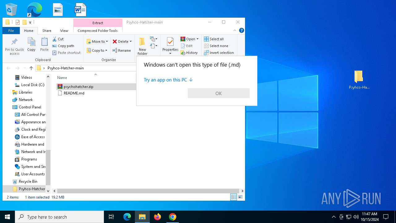Click the History button
Screen dimensions: 396x223
pyautogui.click(x=189, y=53)
